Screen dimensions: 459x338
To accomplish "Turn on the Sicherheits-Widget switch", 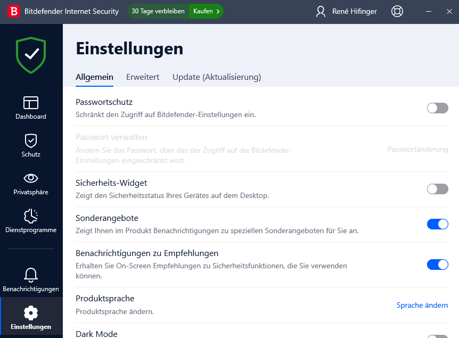I will 437,189.
